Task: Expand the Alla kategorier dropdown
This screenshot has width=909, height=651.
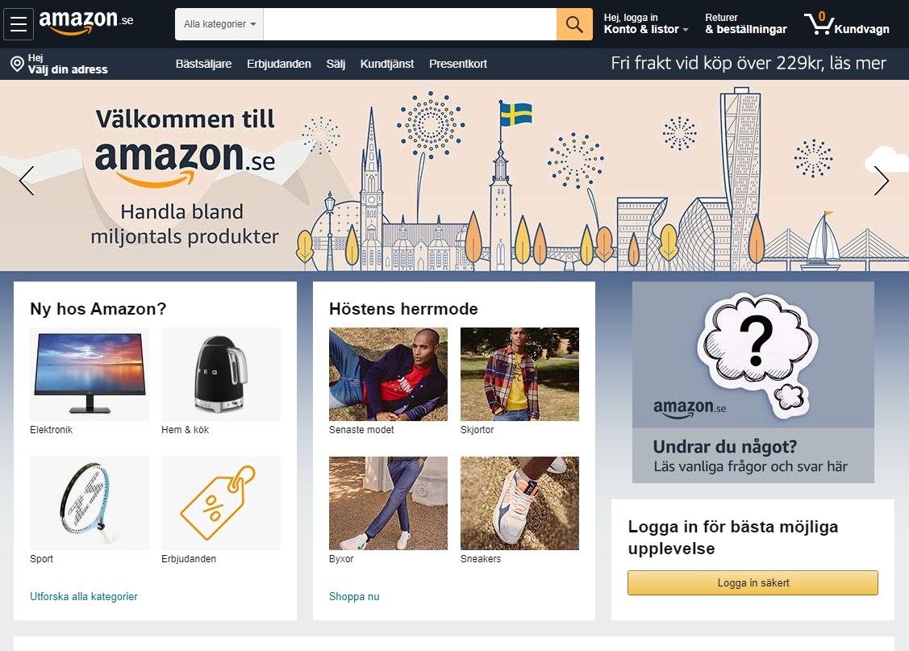Action: click(219, 24)
